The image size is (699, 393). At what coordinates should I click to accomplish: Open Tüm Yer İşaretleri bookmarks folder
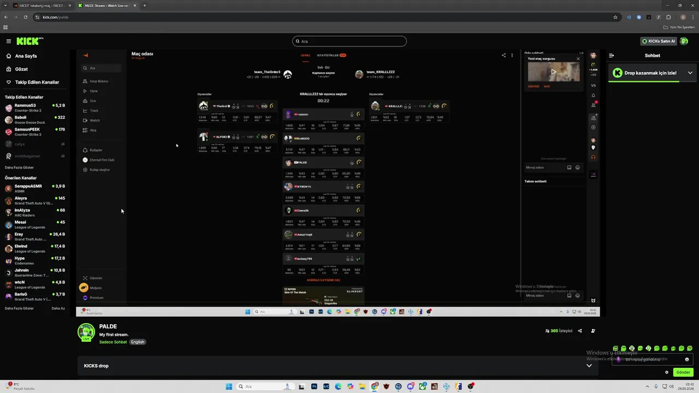click(x=679, y=27)
